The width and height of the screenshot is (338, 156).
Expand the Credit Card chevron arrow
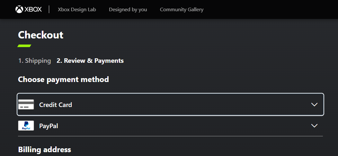click(314, 105)
